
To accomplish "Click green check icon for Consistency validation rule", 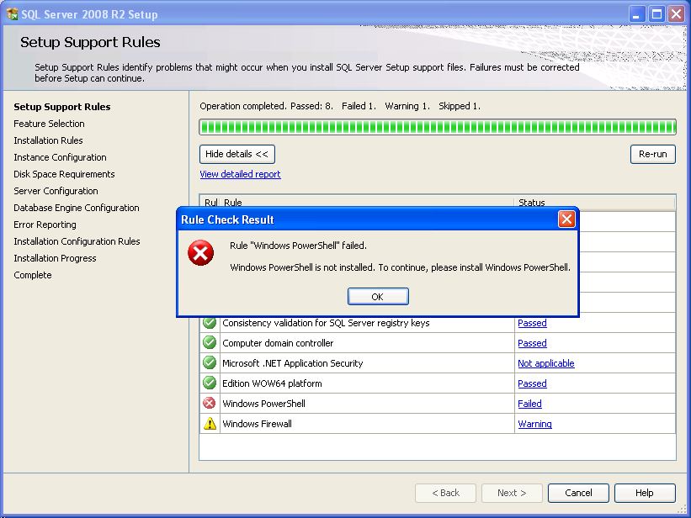I will click(210, 323).
